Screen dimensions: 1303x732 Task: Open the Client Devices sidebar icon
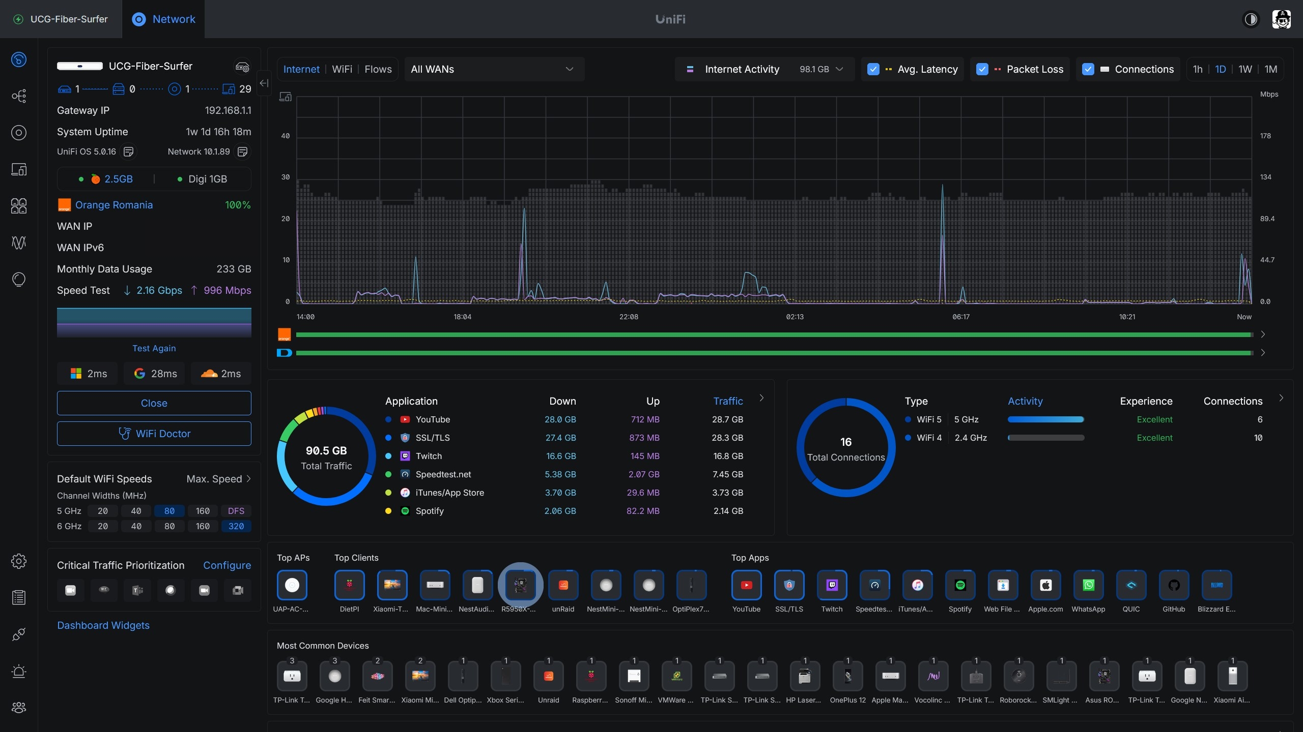coord(19,169)
